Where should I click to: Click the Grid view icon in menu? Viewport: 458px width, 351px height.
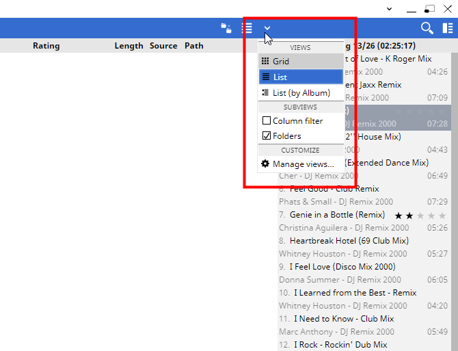click(x=266, y=62)
